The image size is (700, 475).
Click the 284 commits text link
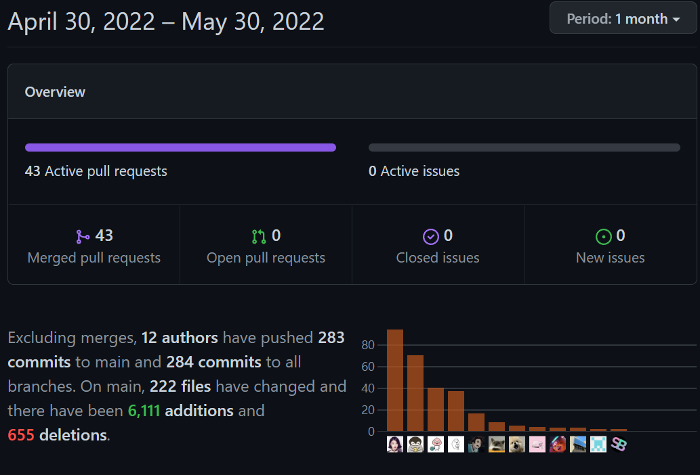tap(213, 362)
